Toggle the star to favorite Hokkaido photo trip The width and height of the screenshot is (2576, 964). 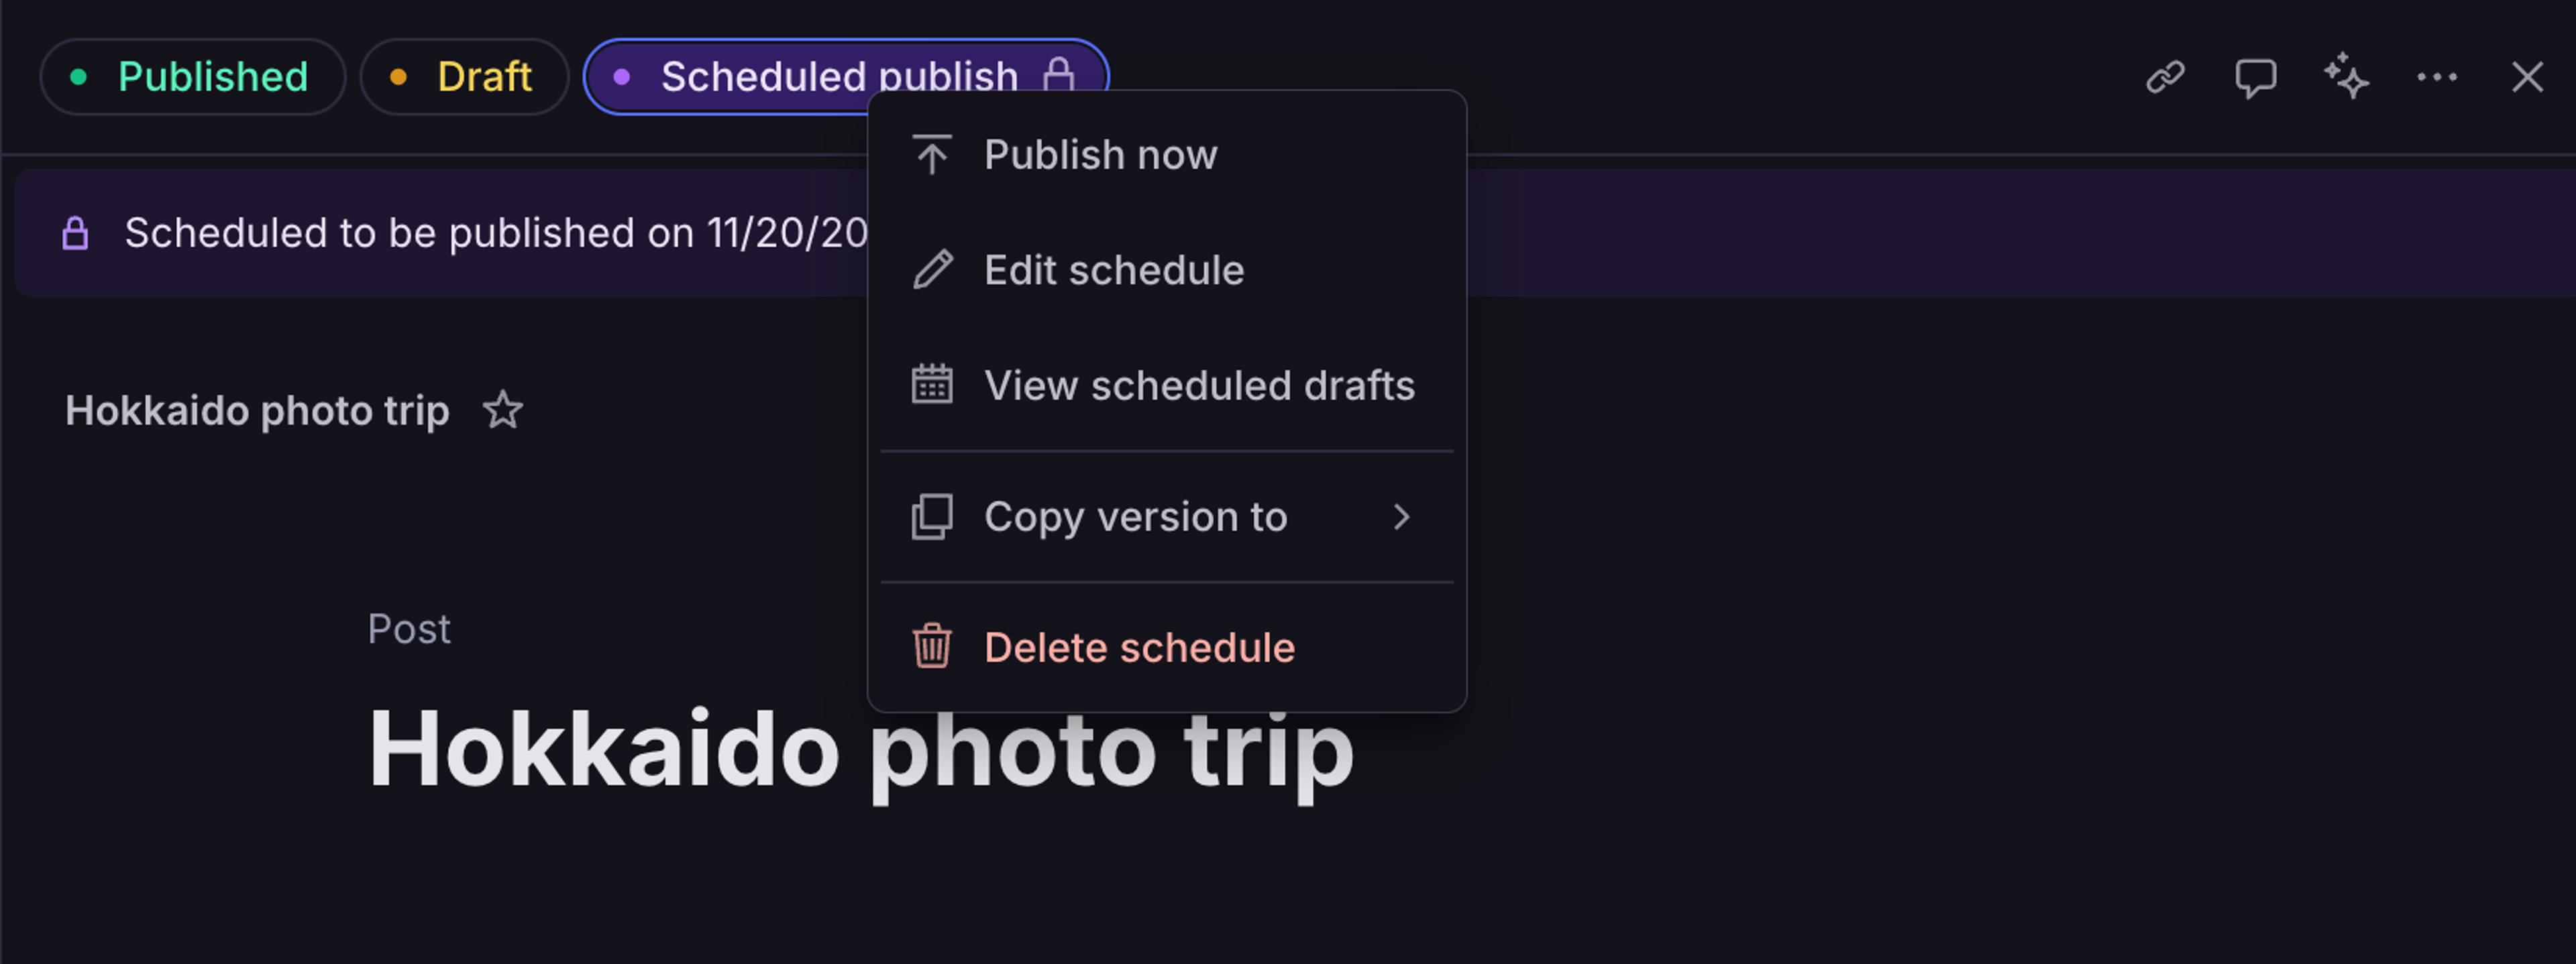pos(503,410)
